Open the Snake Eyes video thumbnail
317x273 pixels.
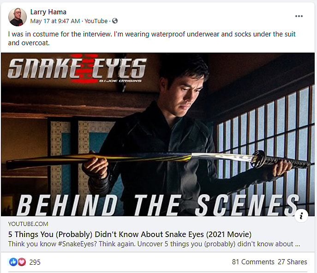coord(158,134)
